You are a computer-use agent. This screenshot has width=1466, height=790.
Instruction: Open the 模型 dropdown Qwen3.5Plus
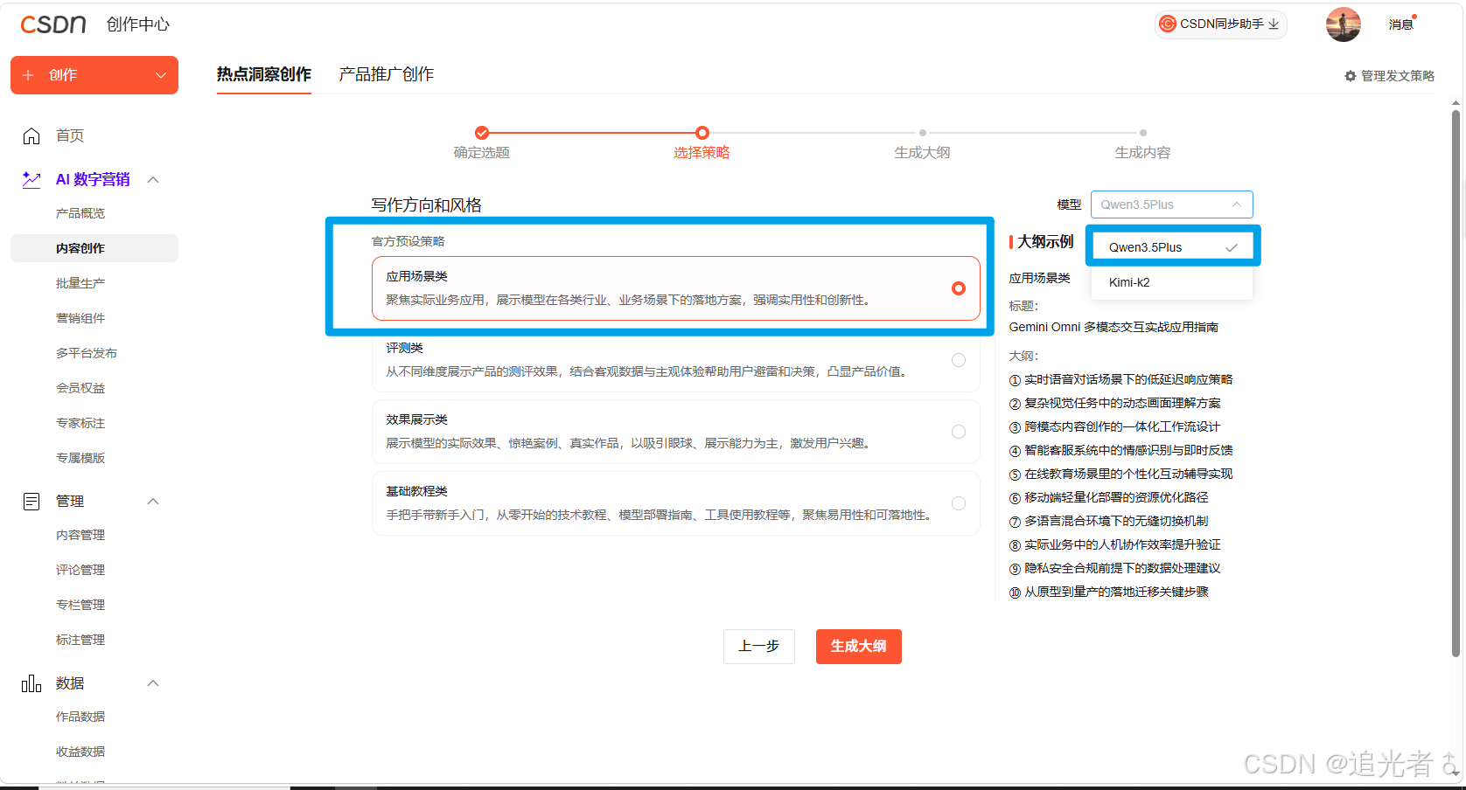click(x=1171, y=204)
